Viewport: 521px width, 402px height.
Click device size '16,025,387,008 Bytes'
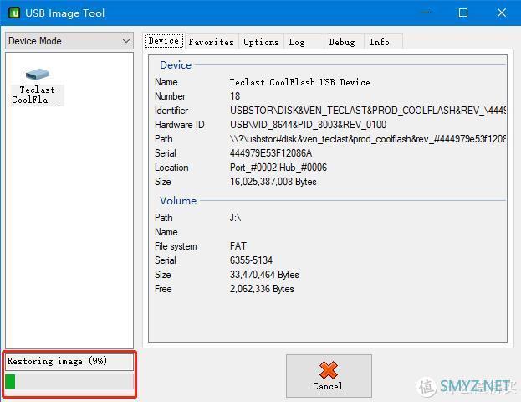coord(273,182)
